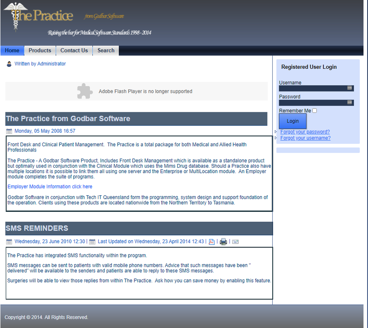This screenshot has height=328, width=368.
Task: Click the SMS REMINDERS article heading
Action: click(37, 228)
